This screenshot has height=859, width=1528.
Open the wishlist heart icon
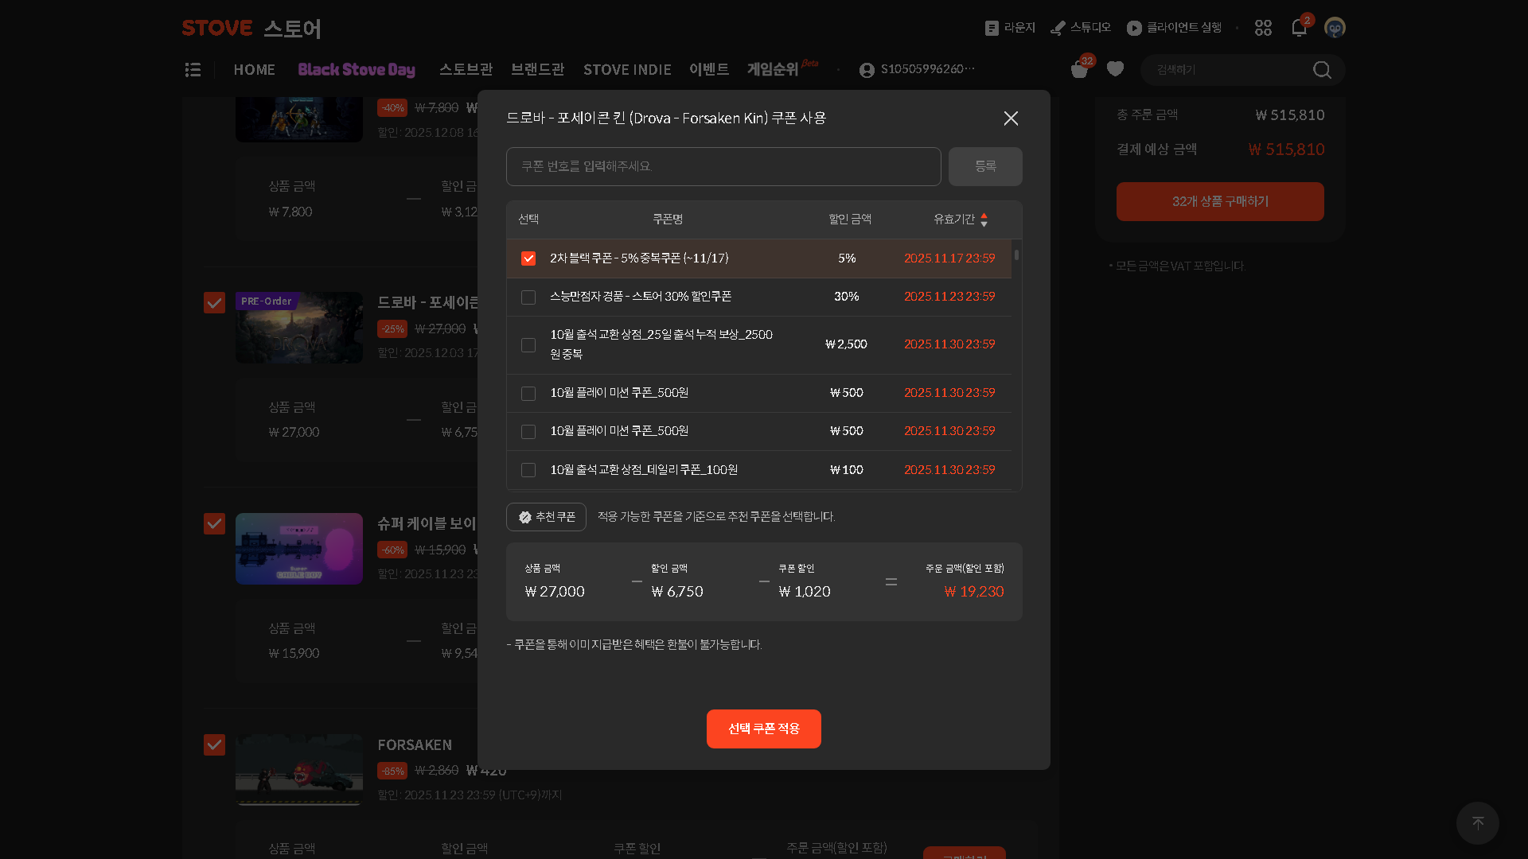1115,69
